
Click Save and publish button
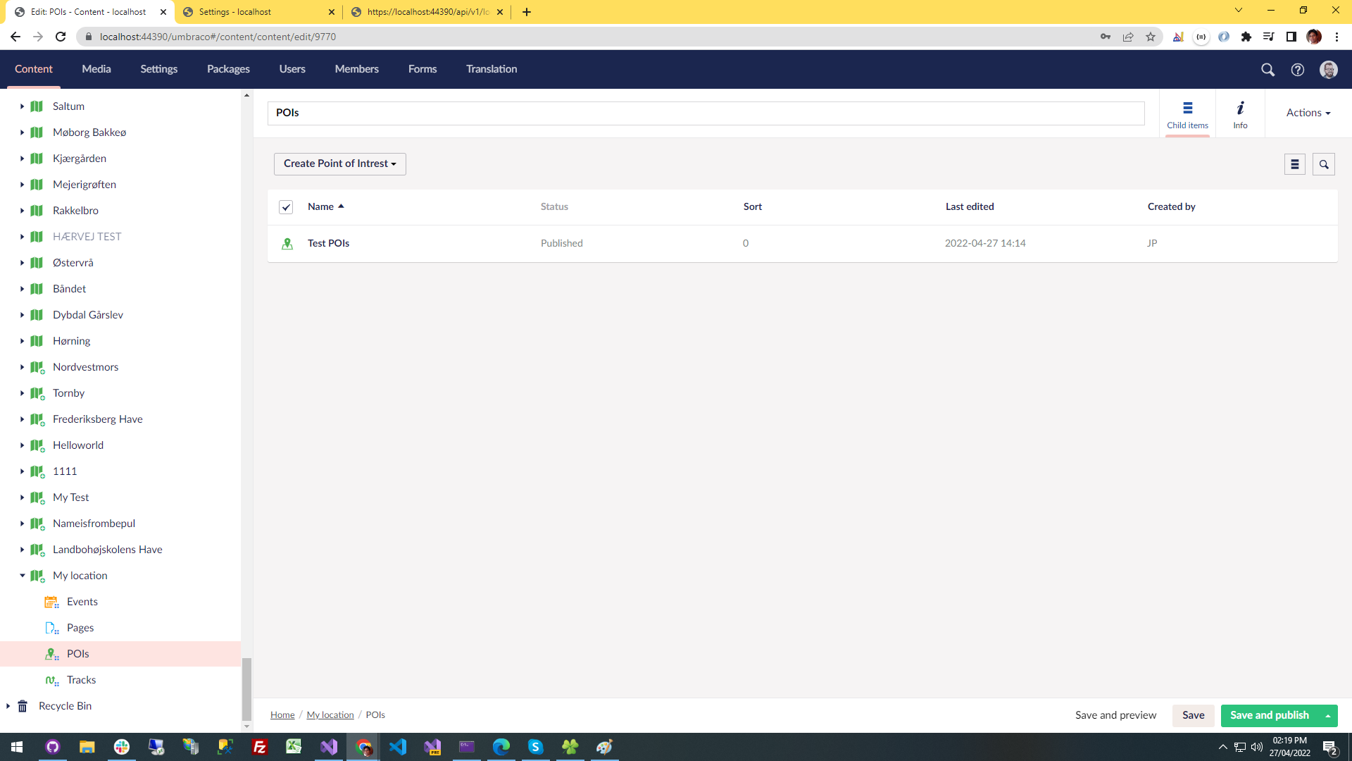pos(1270,714)
